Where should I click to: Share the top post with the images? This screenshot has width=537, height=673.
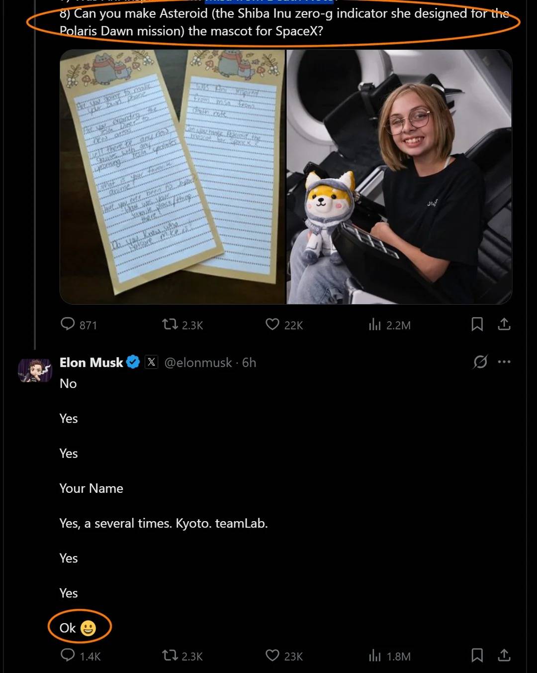pyautogui.click(x=504, y=325)
